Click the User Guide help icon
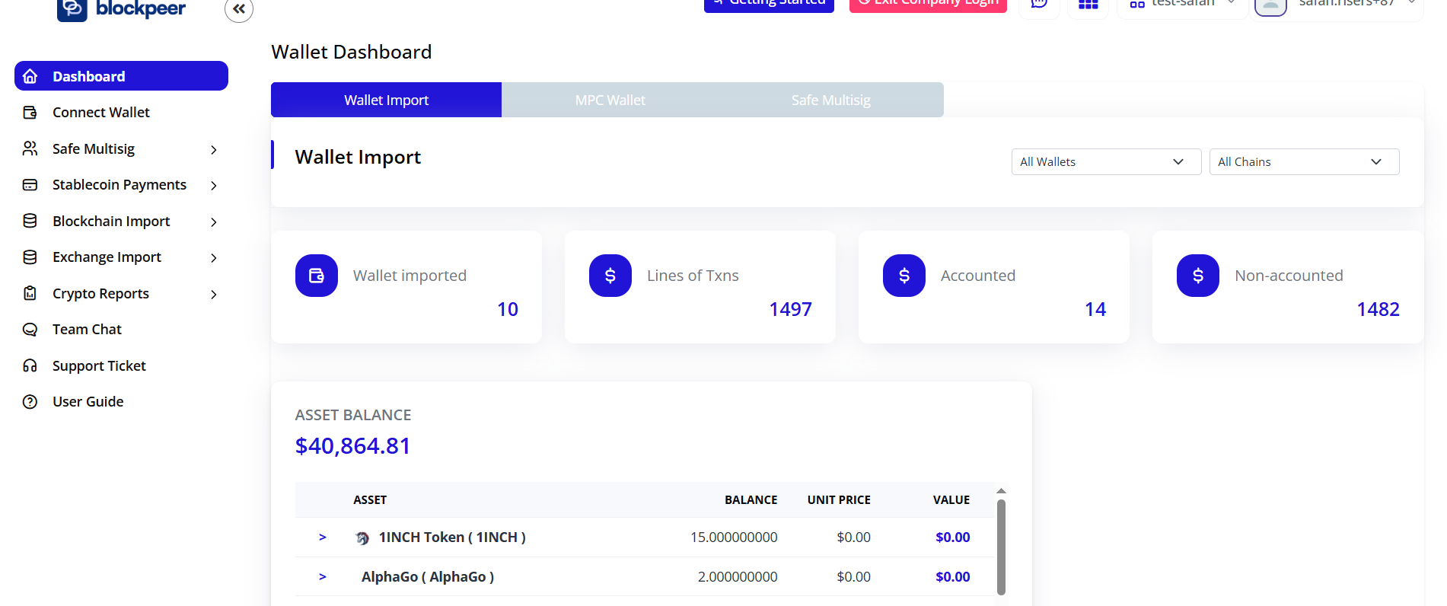The height and width of the screenshot is (606, 1447). pyautogui.click(x=30, y=402)
